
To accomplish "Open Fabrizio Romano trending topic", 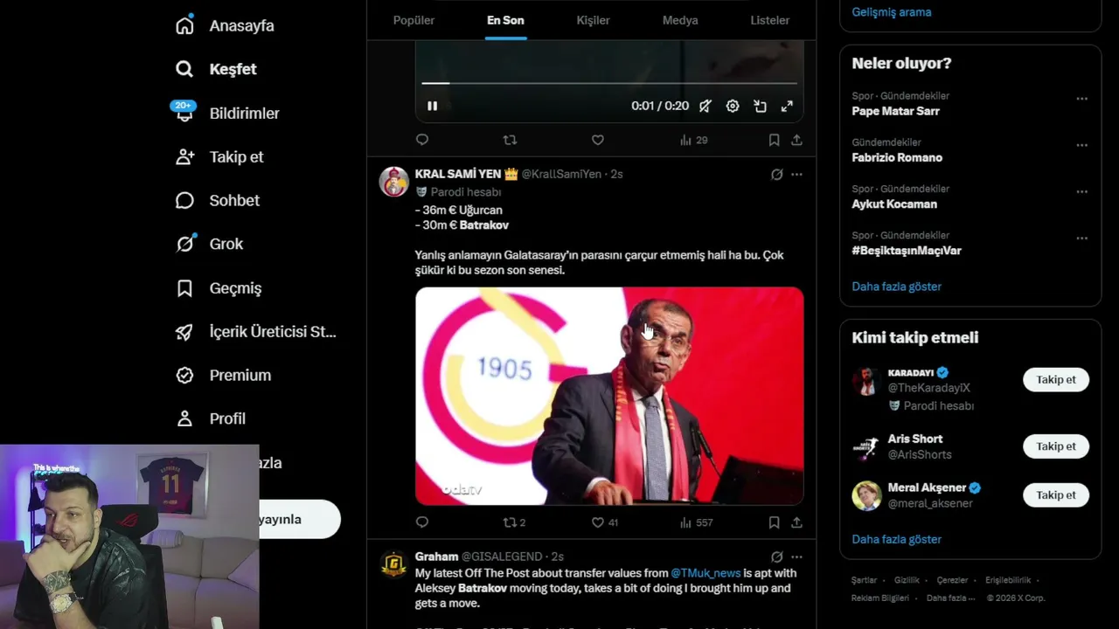I will (x=897, y=157).
